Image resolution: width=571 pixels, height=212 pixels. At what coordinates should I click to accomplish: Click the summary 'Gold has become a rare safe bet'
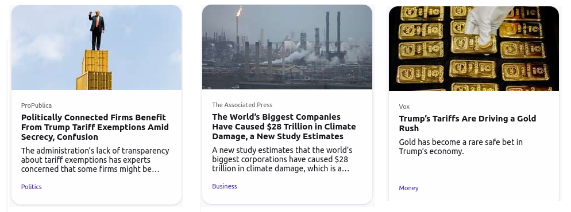coord(461,147)
